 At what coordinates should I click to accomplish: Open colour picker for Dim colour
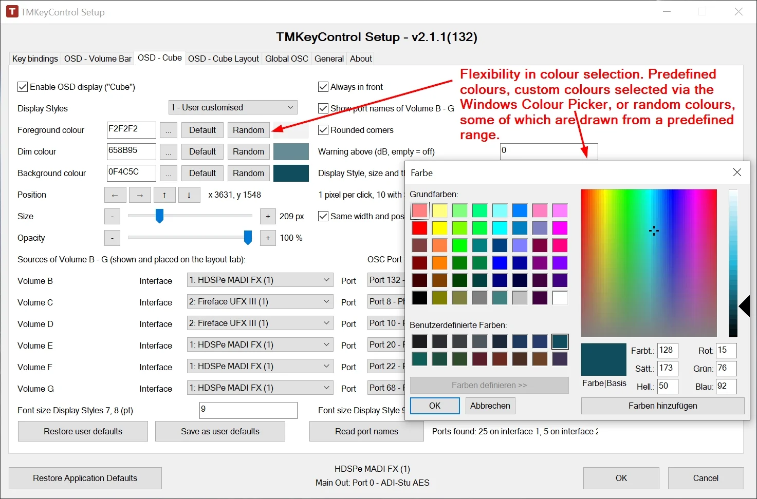(x=169, y=152)
